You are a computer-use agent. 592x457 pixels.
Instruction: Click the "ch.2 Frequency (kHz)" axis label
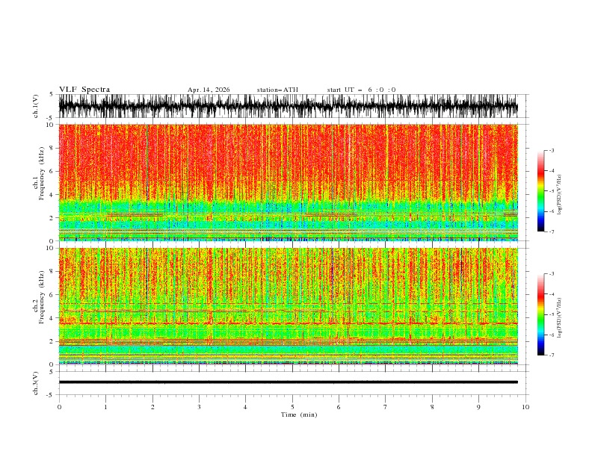(39, 297)
